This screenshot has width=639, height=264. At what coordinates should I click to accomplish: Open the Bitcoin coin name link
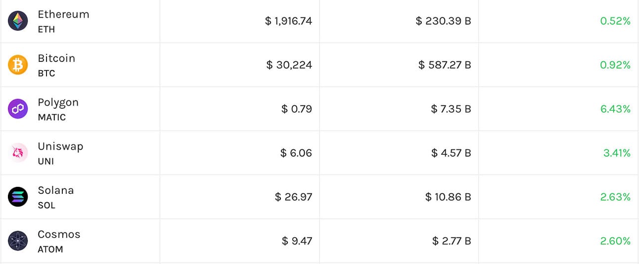(x=56, y=58)
